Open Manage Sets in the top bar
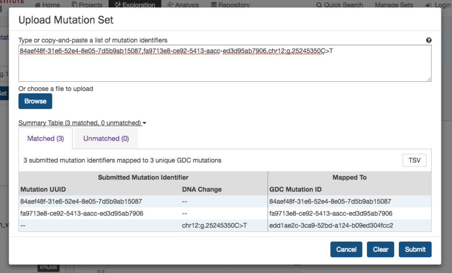This screenshot has width=452, height=273. click(x=393, y=5)
